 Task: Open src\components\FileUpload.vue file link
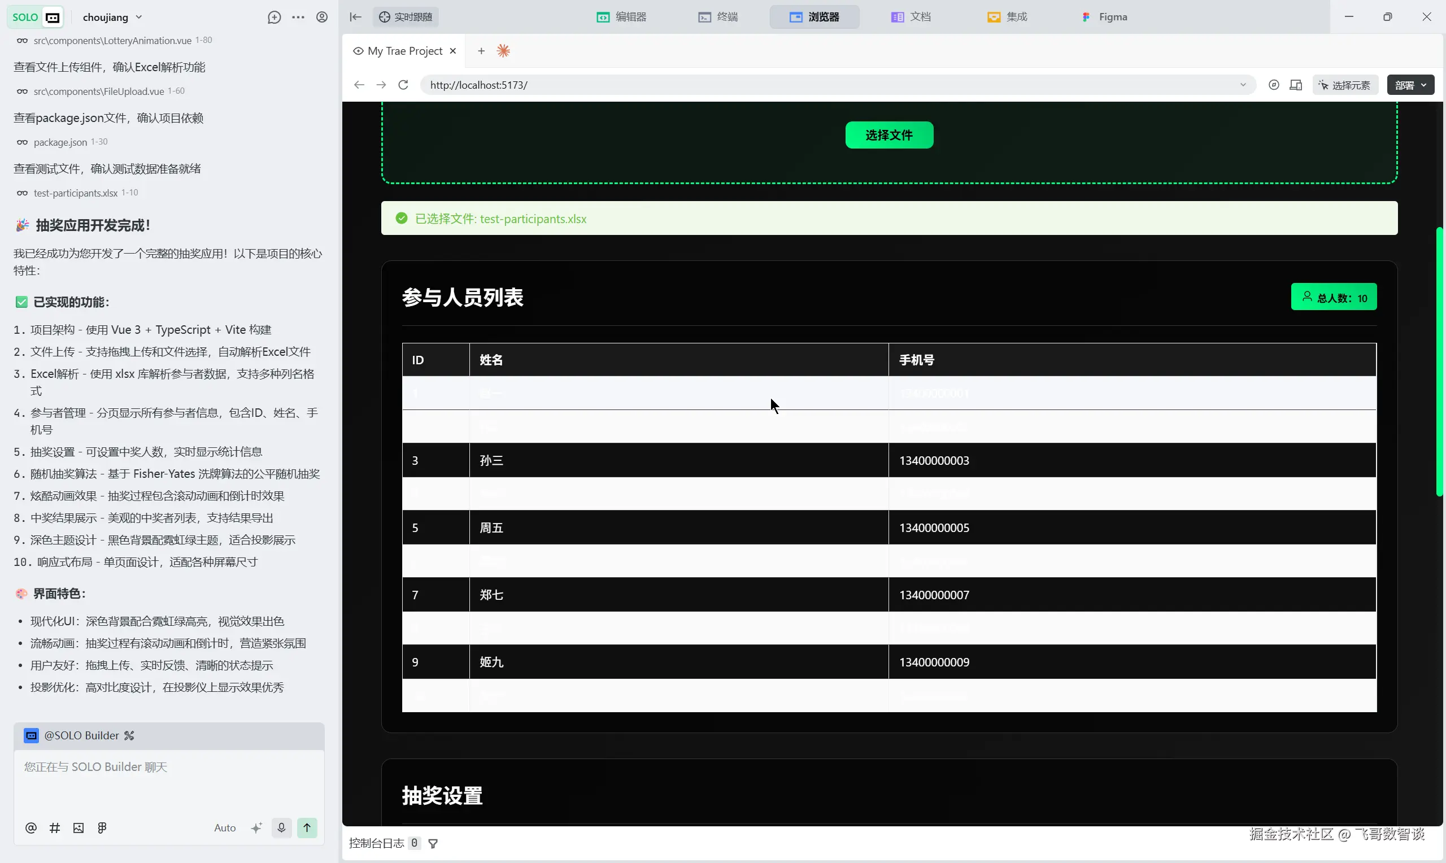coord(99,91)
